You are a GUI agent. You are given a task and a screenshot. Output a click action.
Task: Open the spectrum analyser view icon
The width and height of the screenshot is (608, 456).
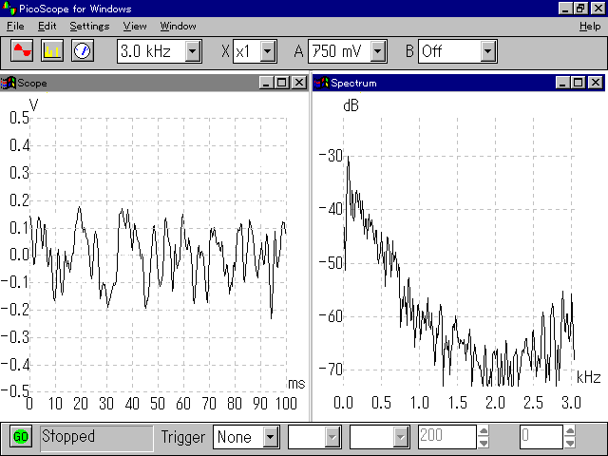coord(52,50)
